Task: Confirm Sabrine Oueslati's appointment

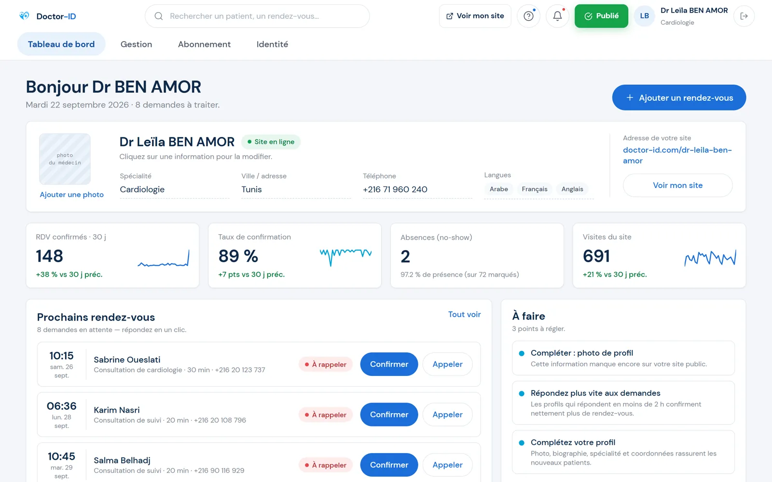Action: 389,364
